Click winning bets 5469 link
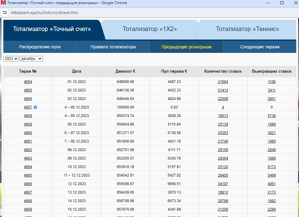 click(272, 175)
